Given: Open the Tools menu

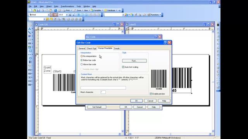Looking at the screenshot, I should (79, 7).
